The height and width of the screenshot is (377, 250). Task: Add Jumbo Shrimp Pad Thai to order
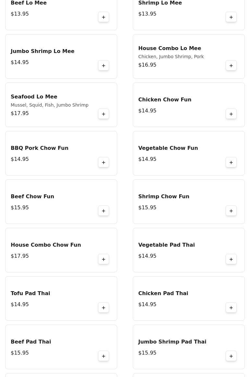(231, 356)
